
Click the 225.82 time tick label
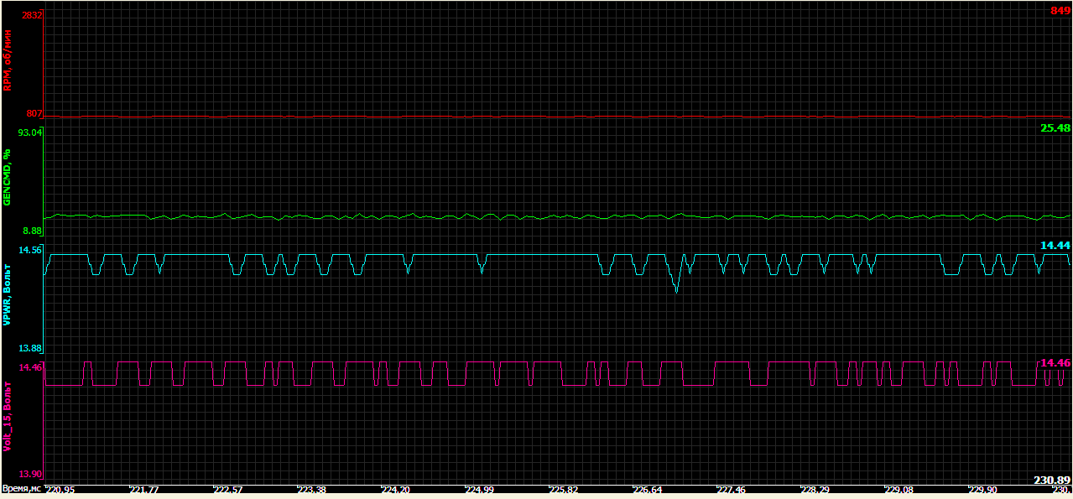[564, 490]
